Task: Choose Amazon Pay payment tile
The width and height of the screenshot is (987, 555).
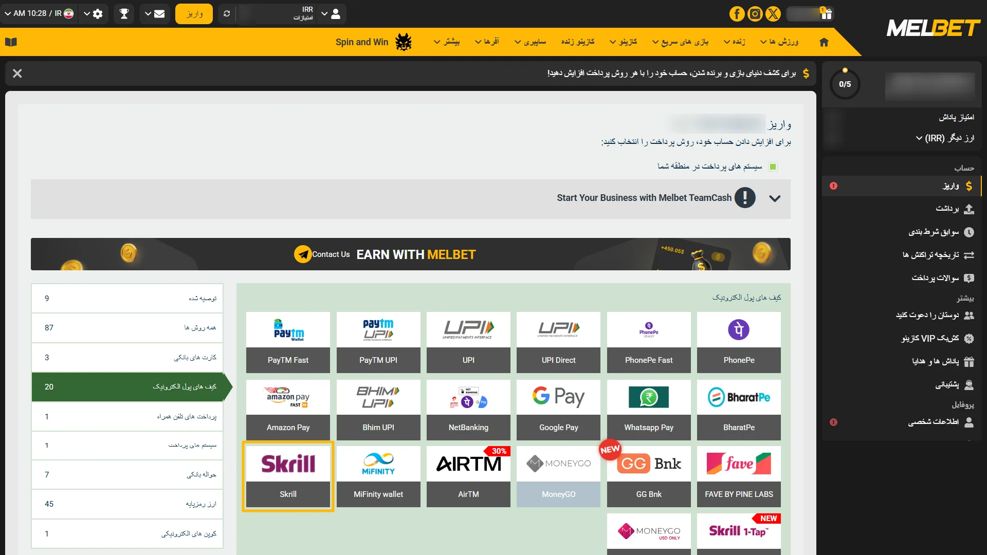Action: (288, 410)
